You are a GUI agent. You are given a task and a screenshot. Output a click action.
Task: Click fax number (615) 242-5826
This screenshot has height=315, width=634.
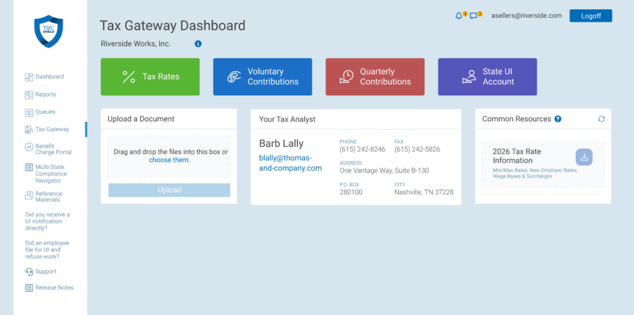(x=417, y=150)
